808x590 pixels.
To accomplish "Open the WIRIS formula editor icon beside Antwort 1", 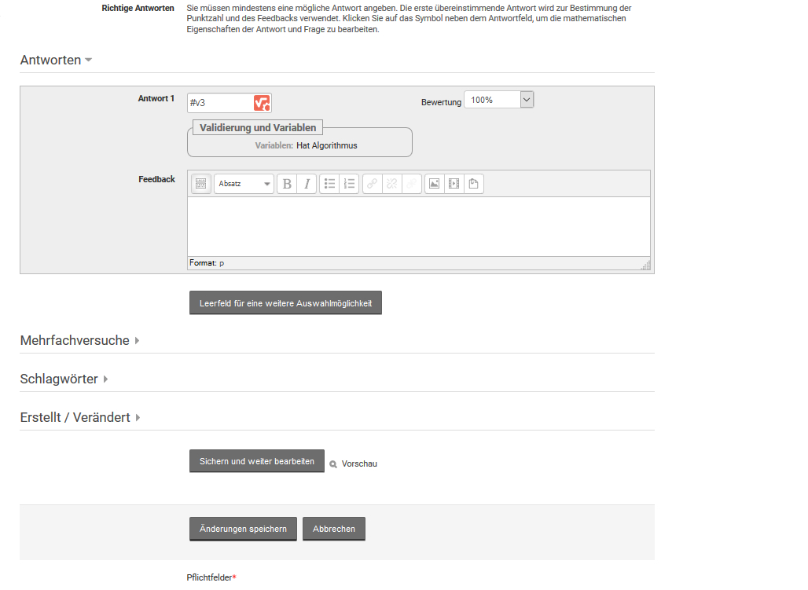I will click(x=262, y=103).
